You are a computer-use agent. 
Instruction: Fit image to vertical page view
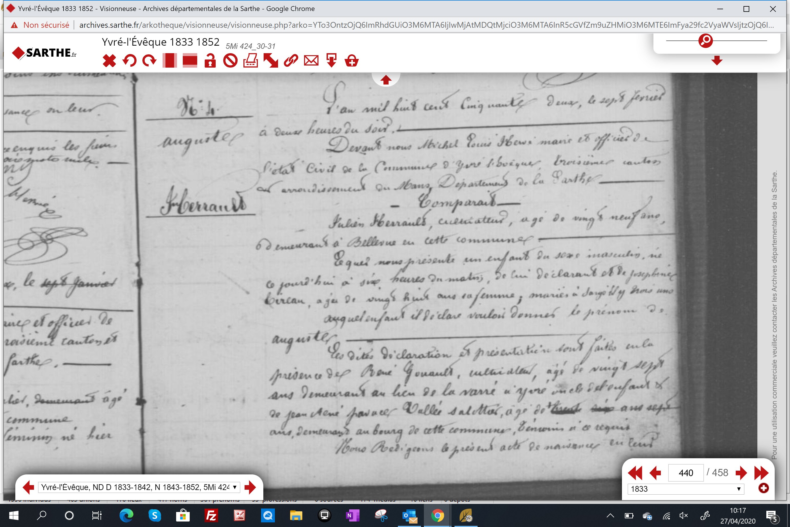169,61
